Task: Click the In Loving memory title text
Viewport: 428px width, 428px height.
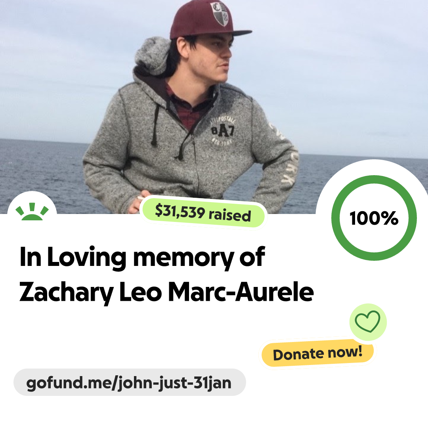Action: (142, 257)
